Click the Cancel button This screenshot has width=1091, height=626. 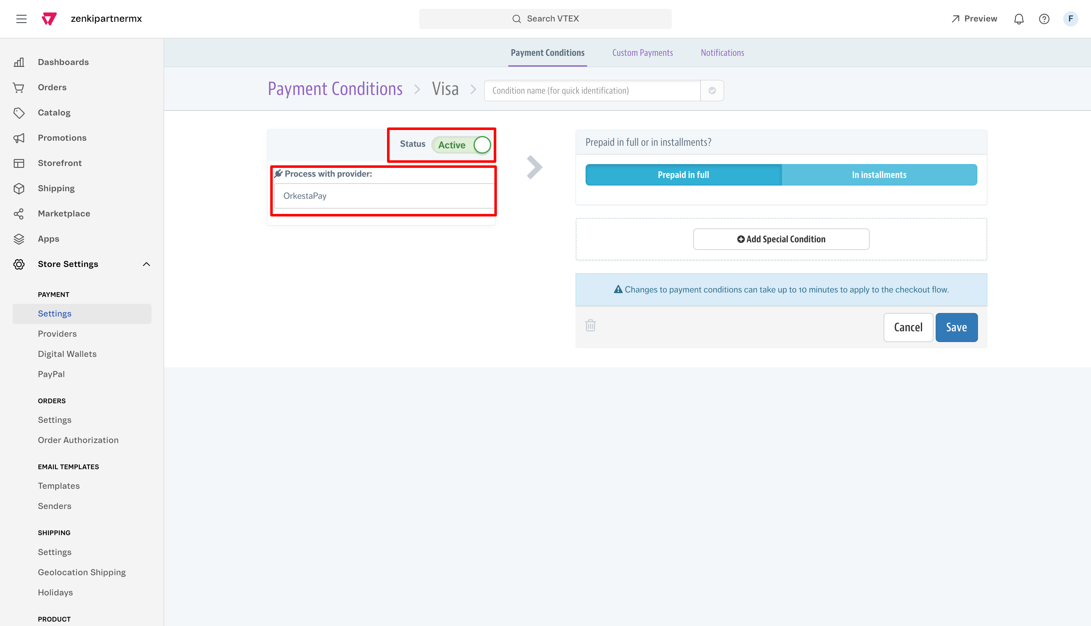[908, 327]
